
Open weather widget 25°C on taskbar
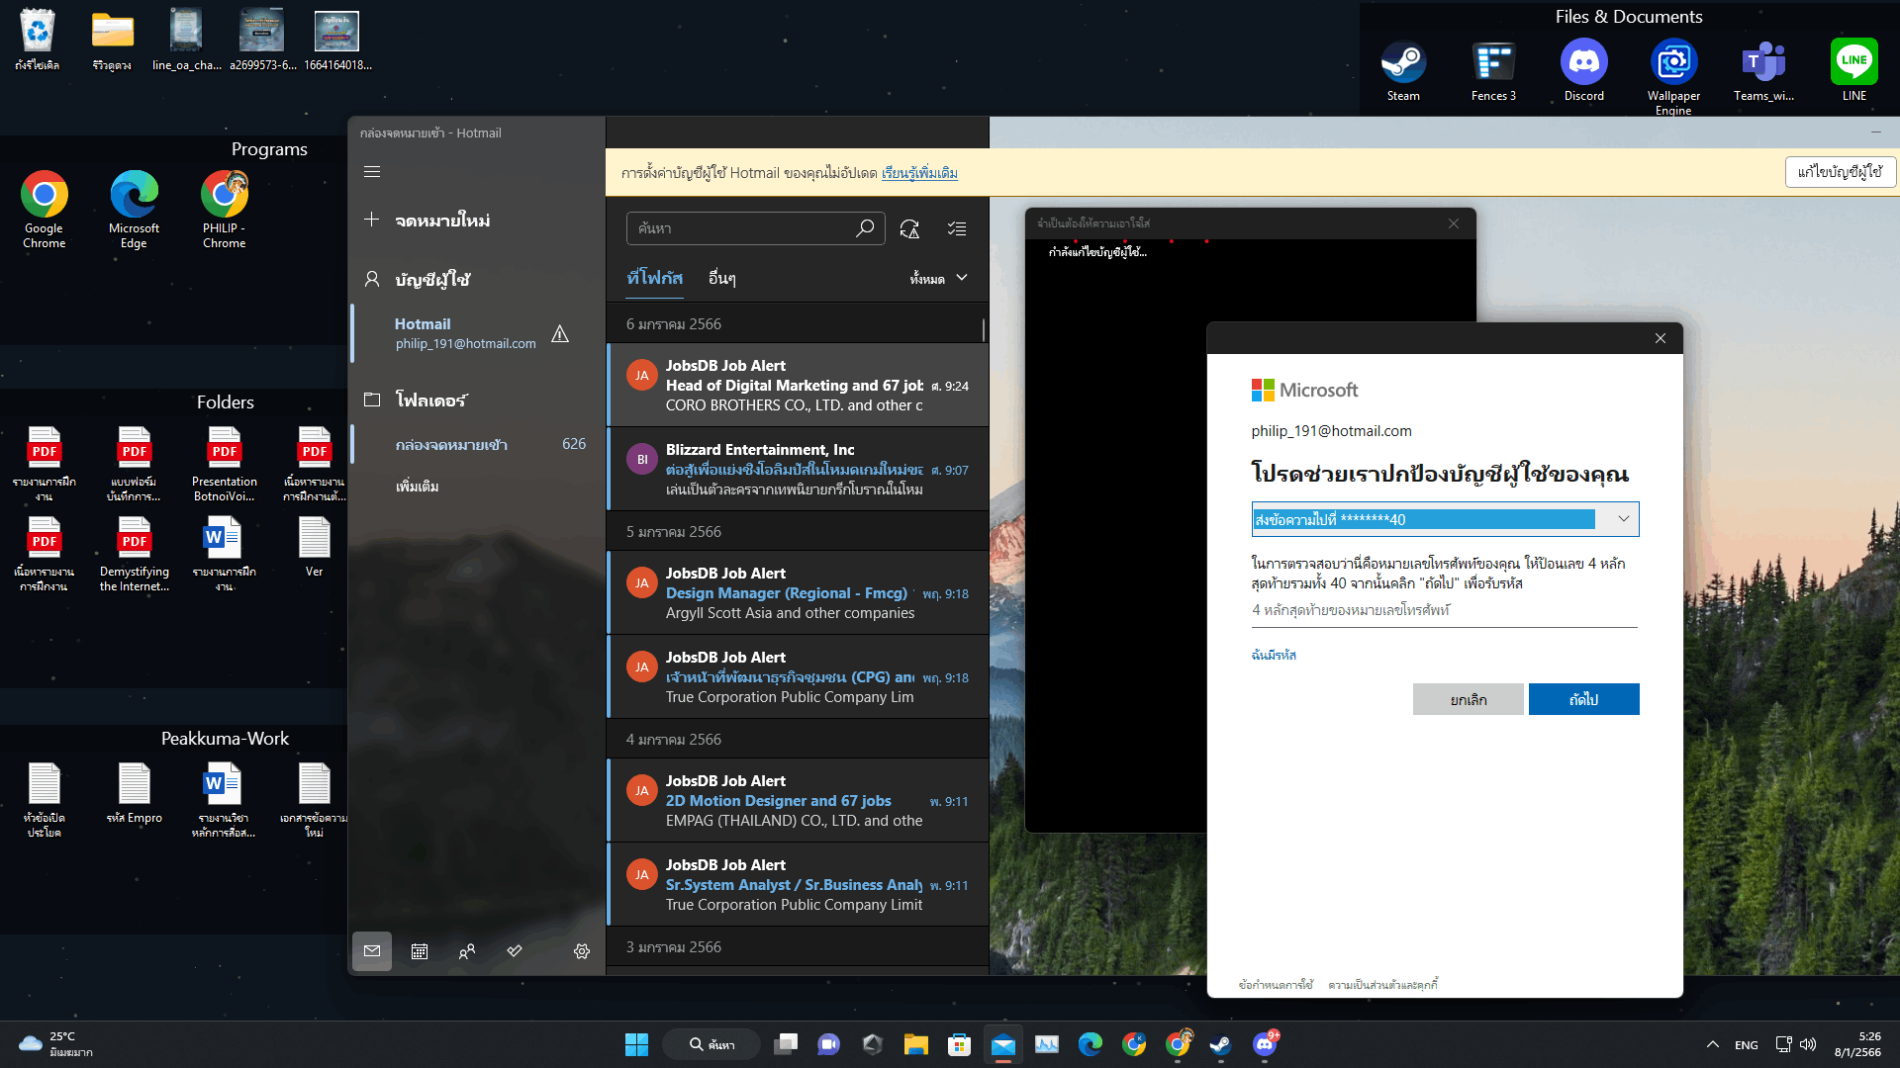(x=56, y=1044)
